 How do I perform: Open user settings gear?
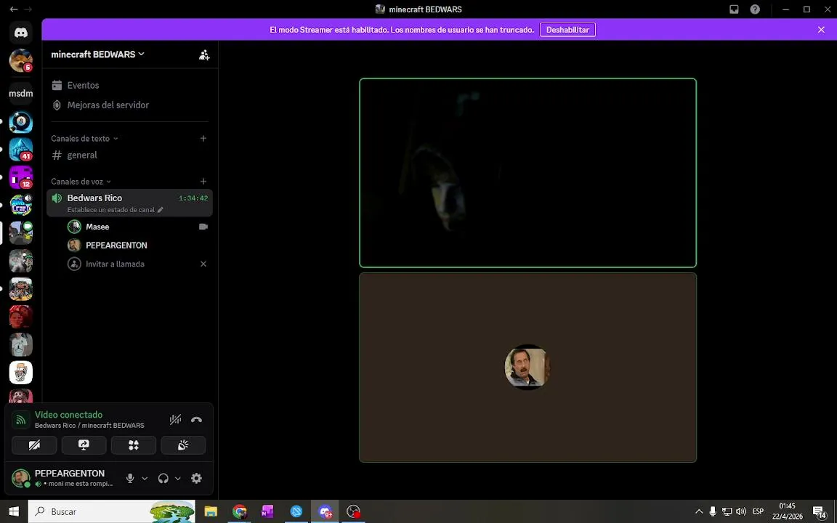pos(196,479)
